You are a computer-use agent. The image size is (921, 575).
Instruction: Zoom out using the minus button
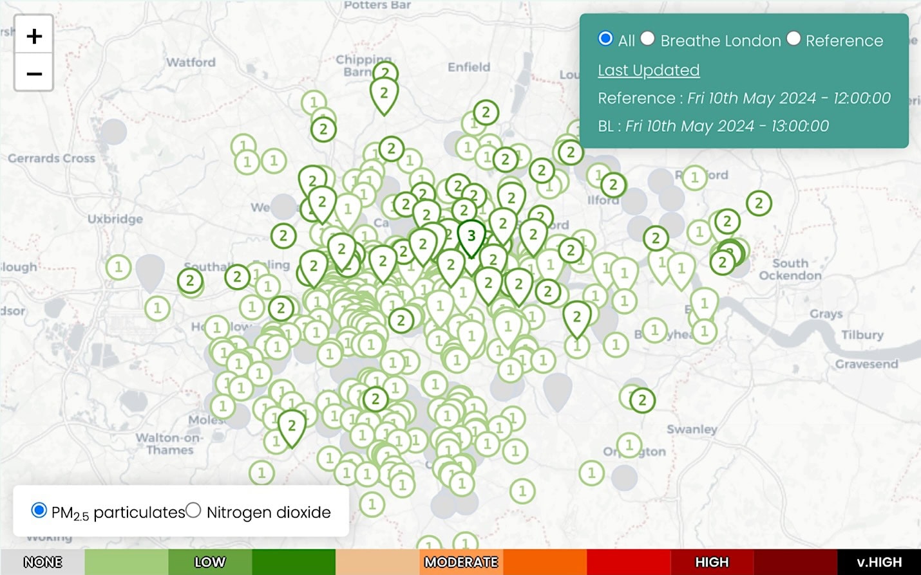[x=33, y=74]
